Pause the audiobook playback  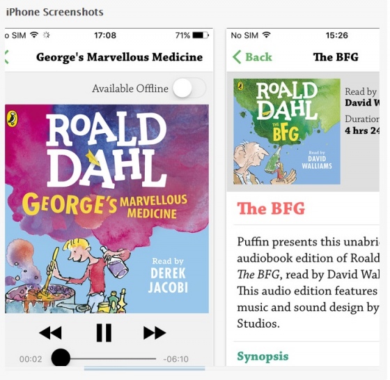(x=104, y=333)
